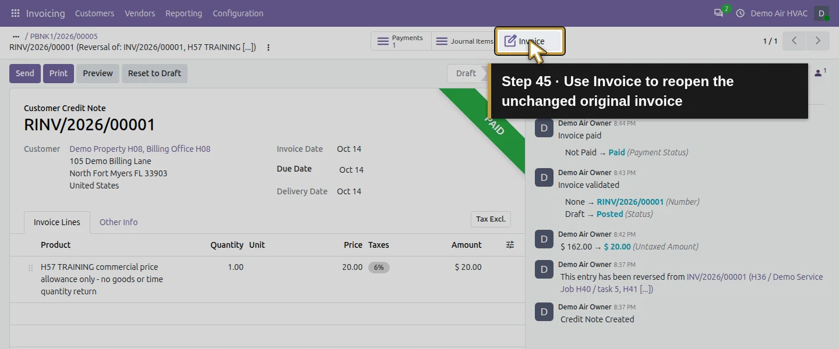The image size is (839, 349).
Task: Click the amount $ 20.00 cell
Action: [468, 267]
